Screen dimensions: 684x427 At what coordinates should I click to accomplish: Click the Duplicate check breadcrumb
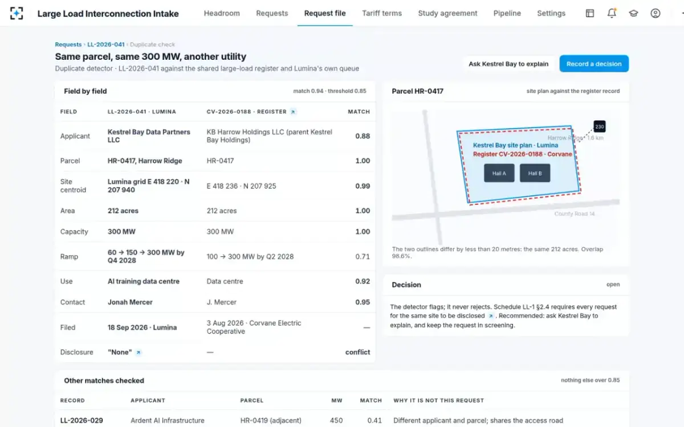point(153,44)
